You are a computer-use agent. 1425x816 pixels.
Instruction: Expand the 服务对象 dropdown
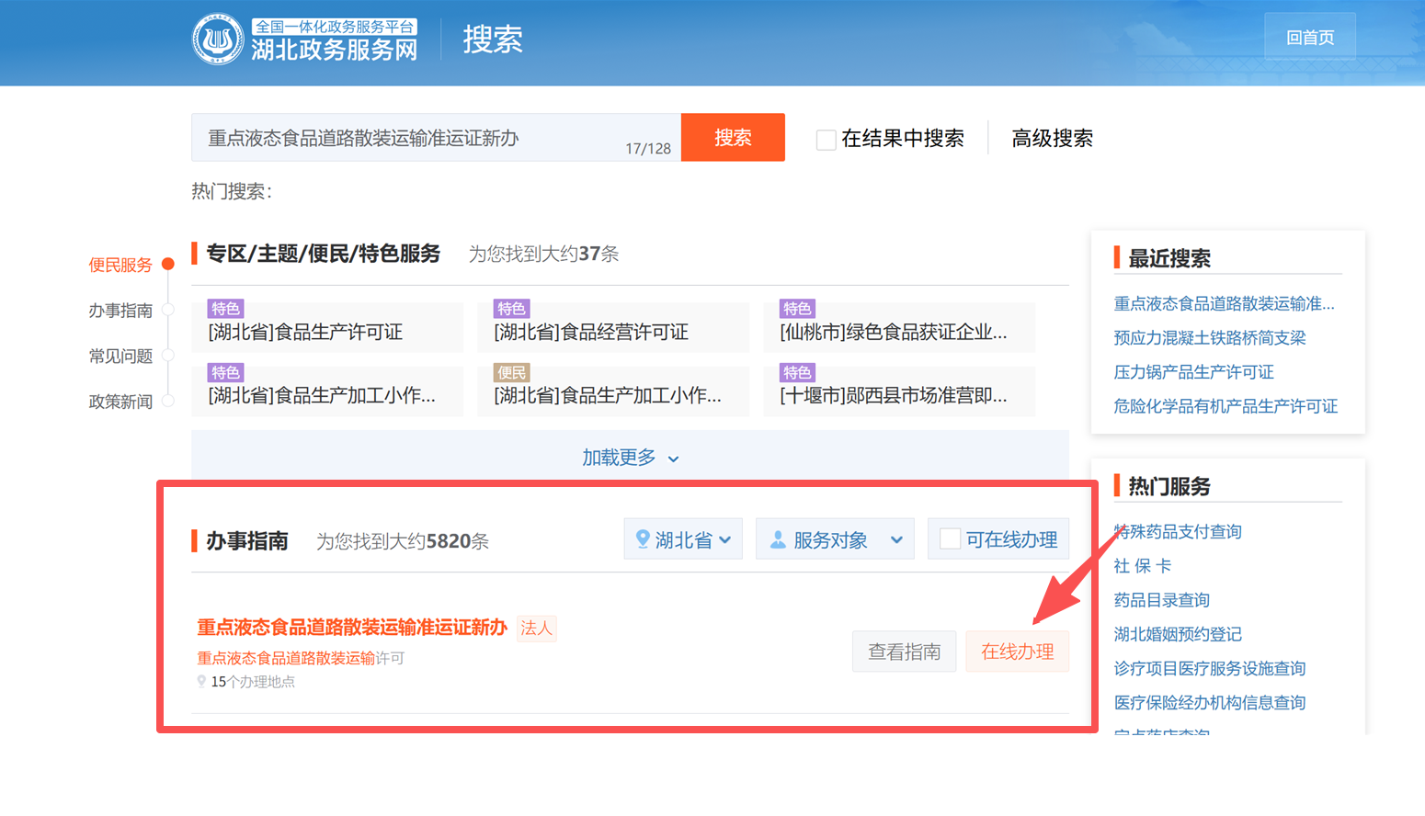pyautogui.click(x=835, y=539)
